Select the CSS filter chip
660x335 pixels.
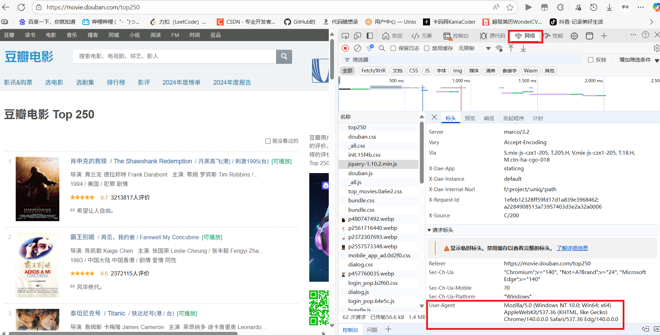click(x=414, y=71)
